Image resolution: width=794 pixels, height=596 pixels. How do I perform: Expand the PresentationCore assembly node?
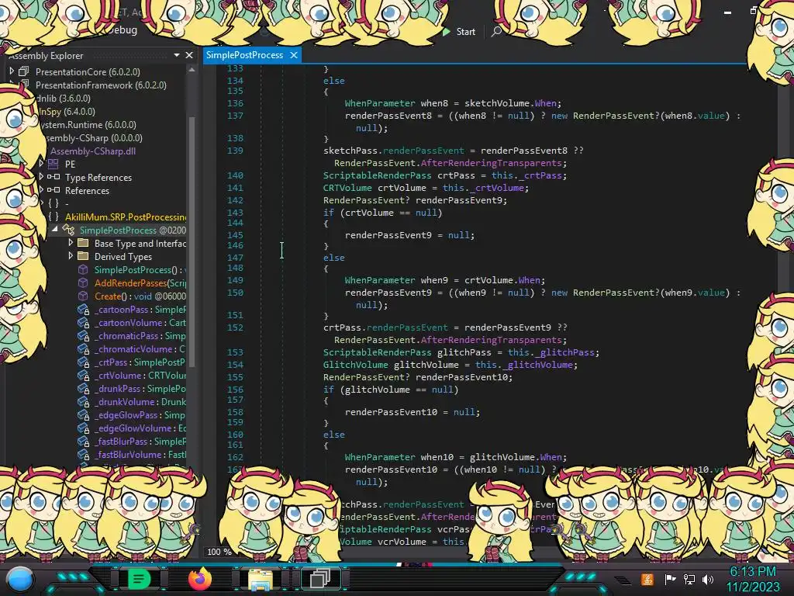(12, 71)
